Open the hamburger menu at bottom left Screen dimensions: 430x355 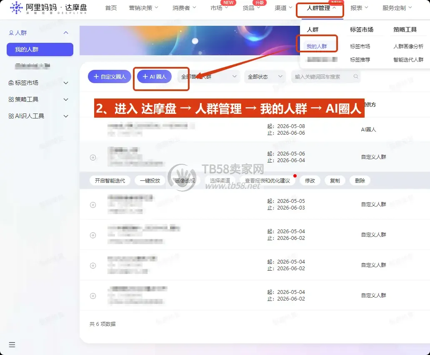tap(12, 345)
